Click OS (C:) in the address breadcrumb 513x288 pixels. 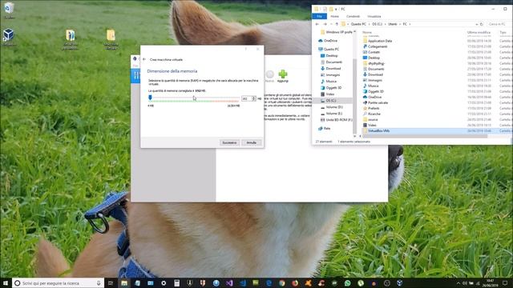point(377,24)
